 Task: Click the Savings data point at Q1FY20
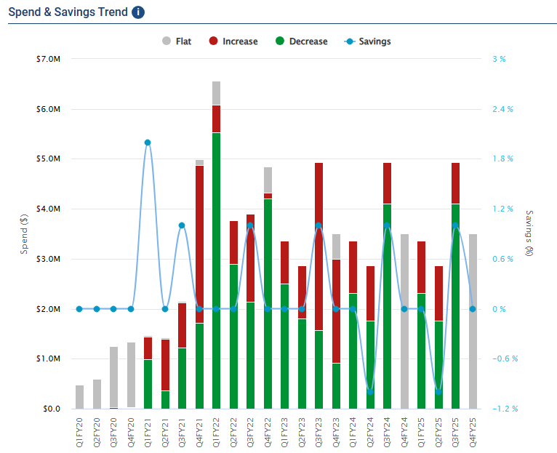[79, 309]
